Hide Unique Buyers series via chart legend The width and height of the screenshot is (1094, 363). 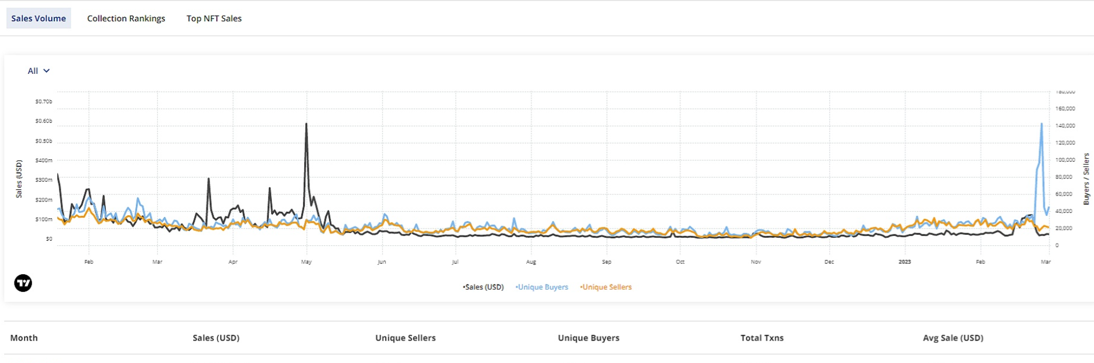tap(542, 287)
